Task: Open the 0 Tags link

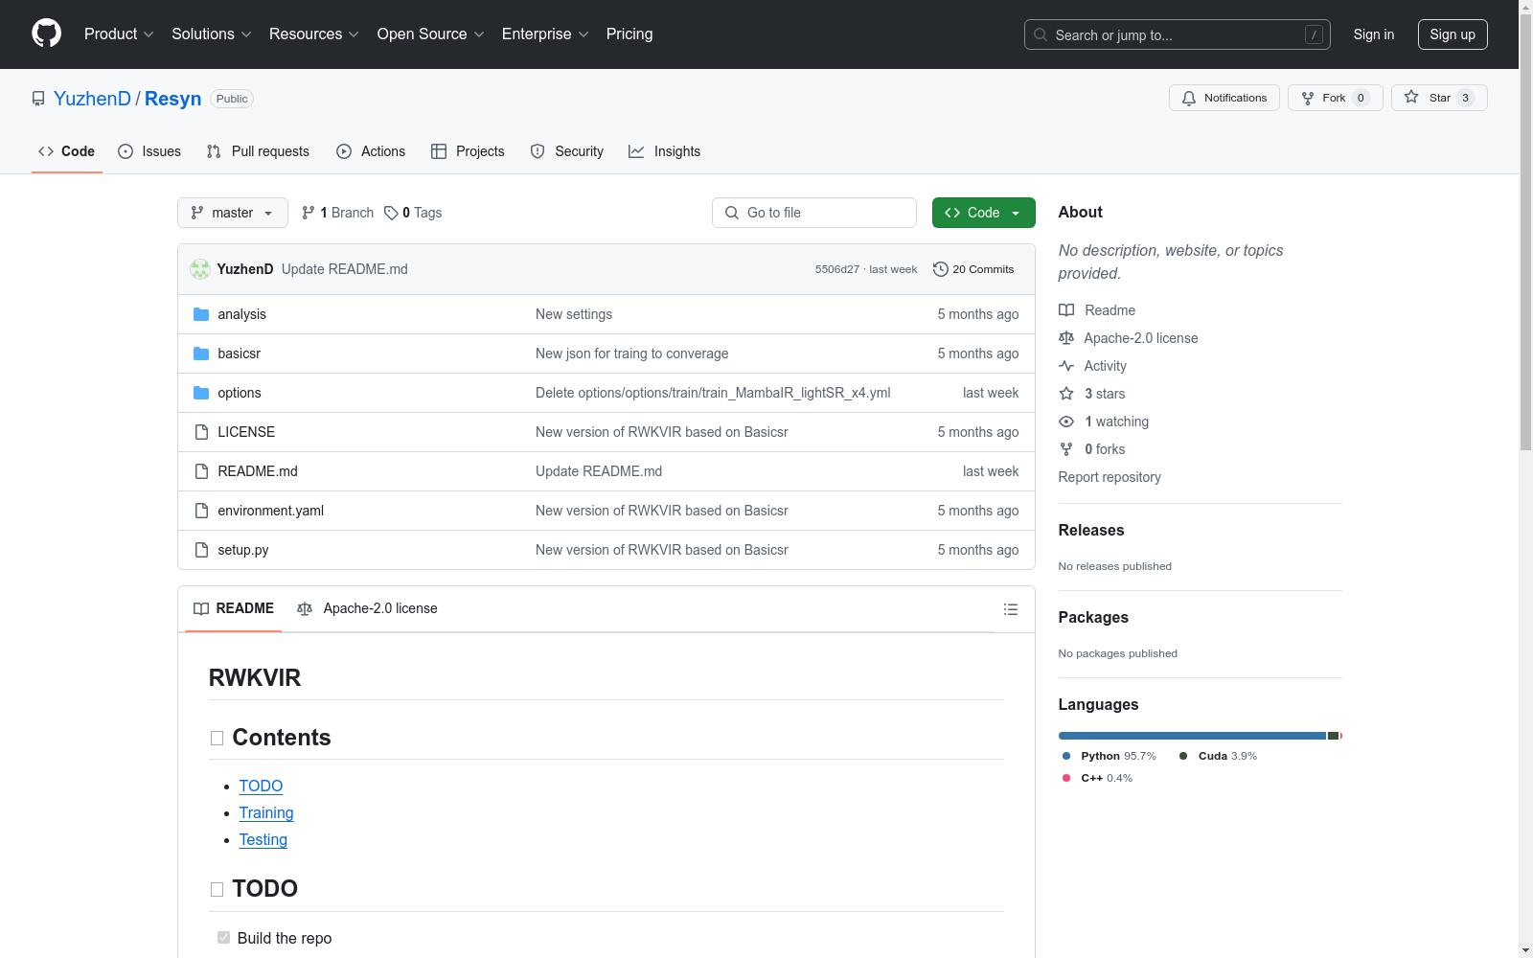Action: (413, 213)
